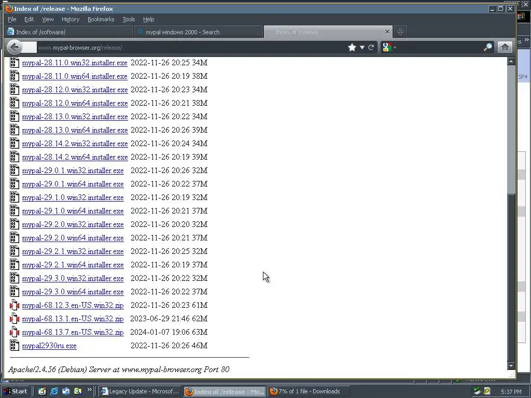
Task: Switch to Legacy Update taskbar window
Action: pos(141,391)
